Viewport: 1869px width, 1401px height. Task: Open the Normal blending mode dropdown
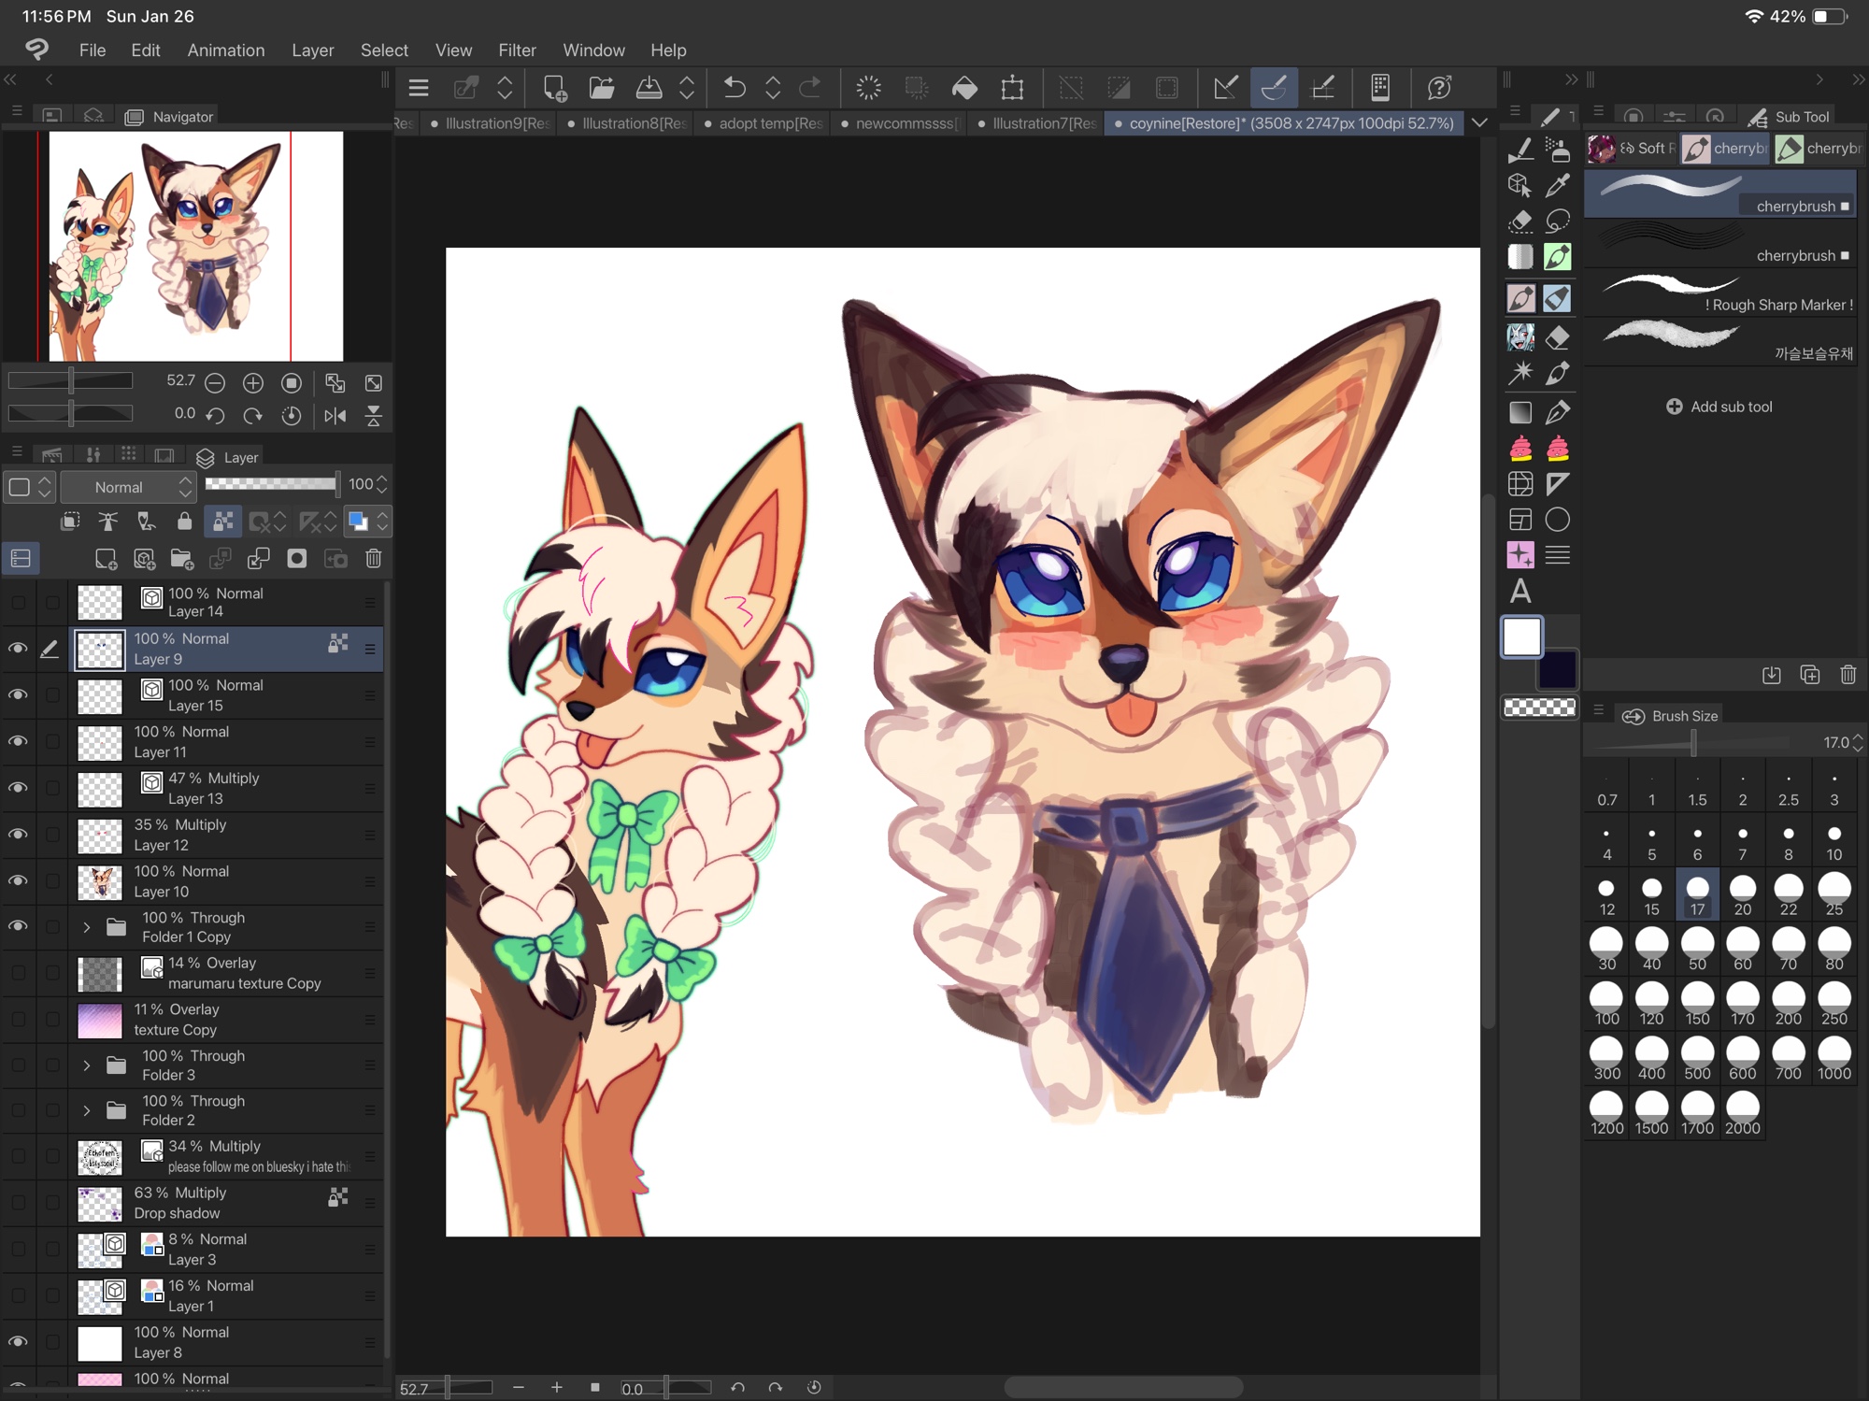(x=130, y=487)
